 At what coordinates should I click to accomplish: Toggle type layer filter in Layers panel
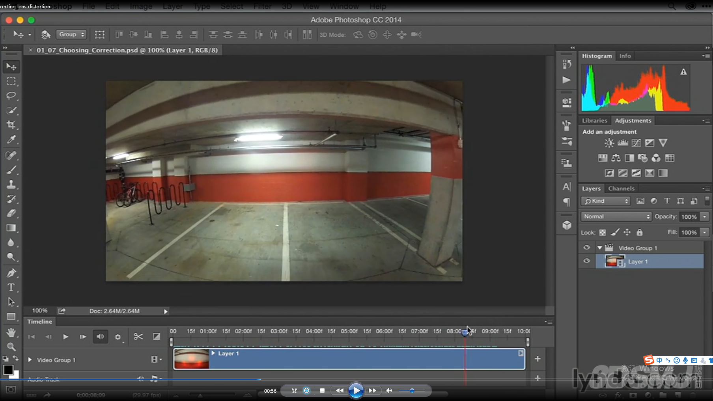point(667,201)
